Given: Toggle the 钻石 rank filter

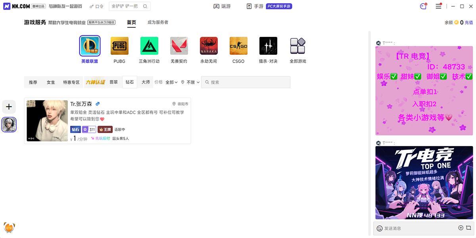Looking at the screenshot, I should click(x=130, y=82).
